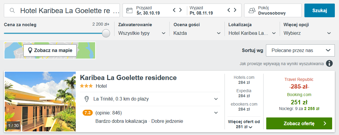
Task: Expand Więcej ofert od 251 zł
Action: [244, 124]
